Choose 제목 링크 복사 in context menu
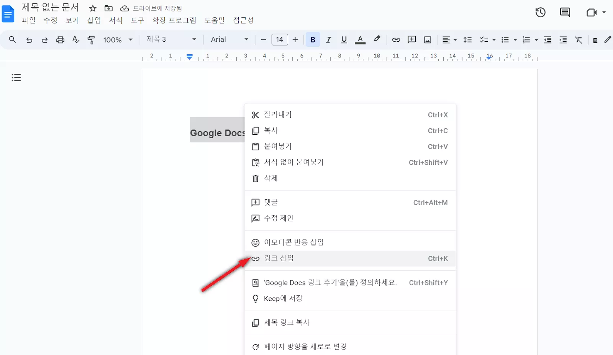Viewport: 613px width, 355px height. point(350,322)
